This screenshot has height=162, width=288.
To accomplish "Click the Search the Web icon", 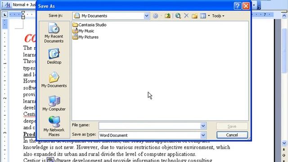I will (x=178, y=16).
